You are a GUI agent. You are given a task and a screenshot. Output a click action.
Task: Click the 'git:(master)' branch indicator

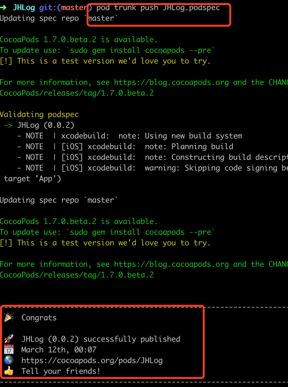[66, 8]
